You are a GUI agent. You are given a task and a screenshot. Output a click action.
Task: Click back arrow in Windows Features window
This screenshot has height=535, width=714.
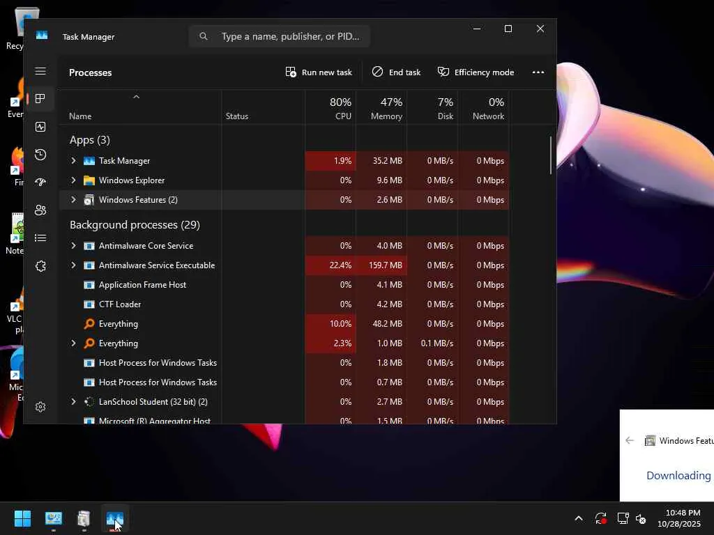click(630, 440)
